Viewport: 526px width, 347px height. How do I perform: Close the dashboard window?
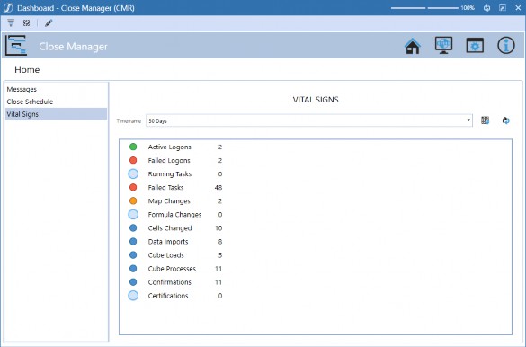[x=518, y=8]
